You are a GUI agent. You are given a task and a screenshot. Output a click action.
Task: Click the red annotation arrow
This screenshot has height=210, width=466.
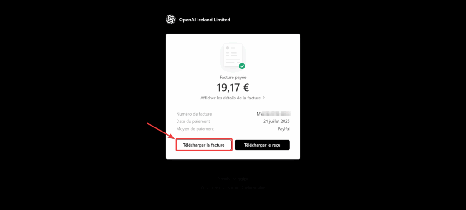161,131
